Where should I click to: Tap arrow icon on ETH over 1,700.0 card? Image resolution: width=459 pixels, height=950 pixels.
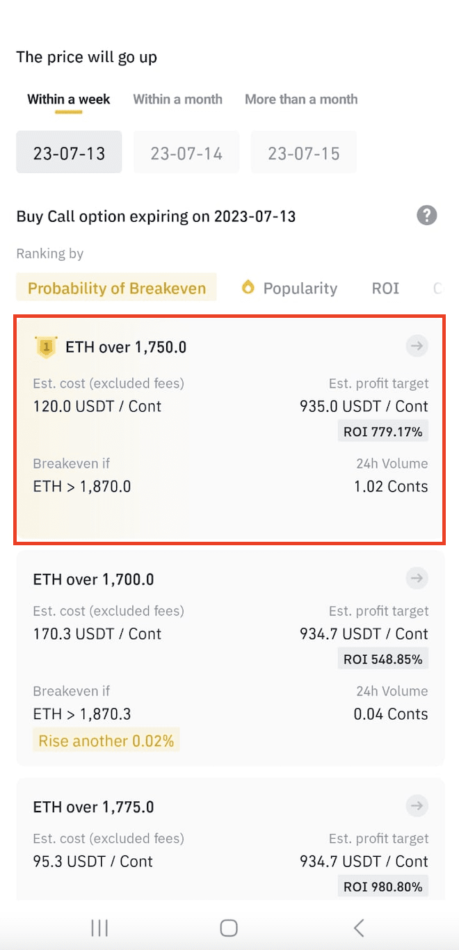click(417, 578)
